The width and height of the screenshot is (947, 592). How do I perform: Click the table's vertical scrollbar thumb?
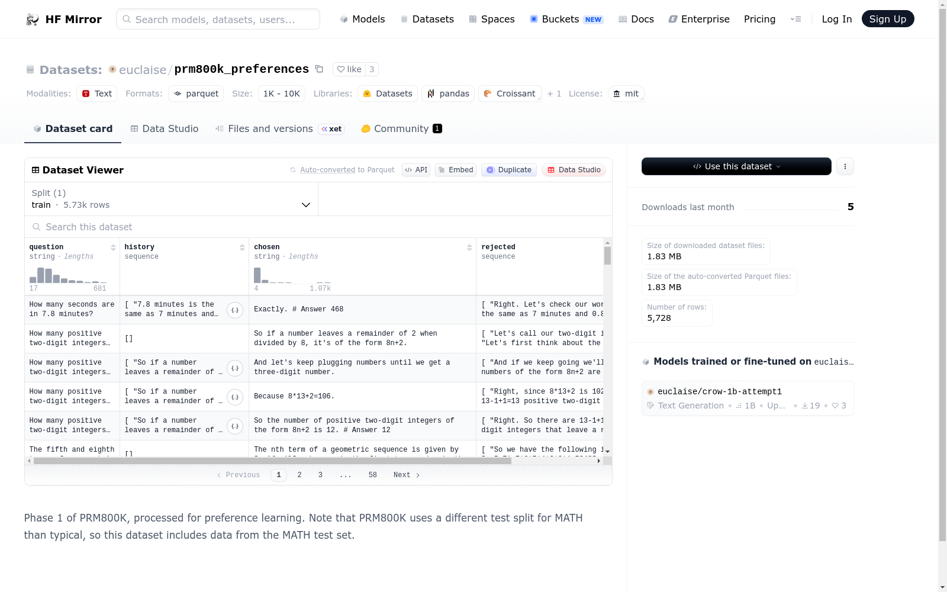pyautogui.click(x=607, y=256)
